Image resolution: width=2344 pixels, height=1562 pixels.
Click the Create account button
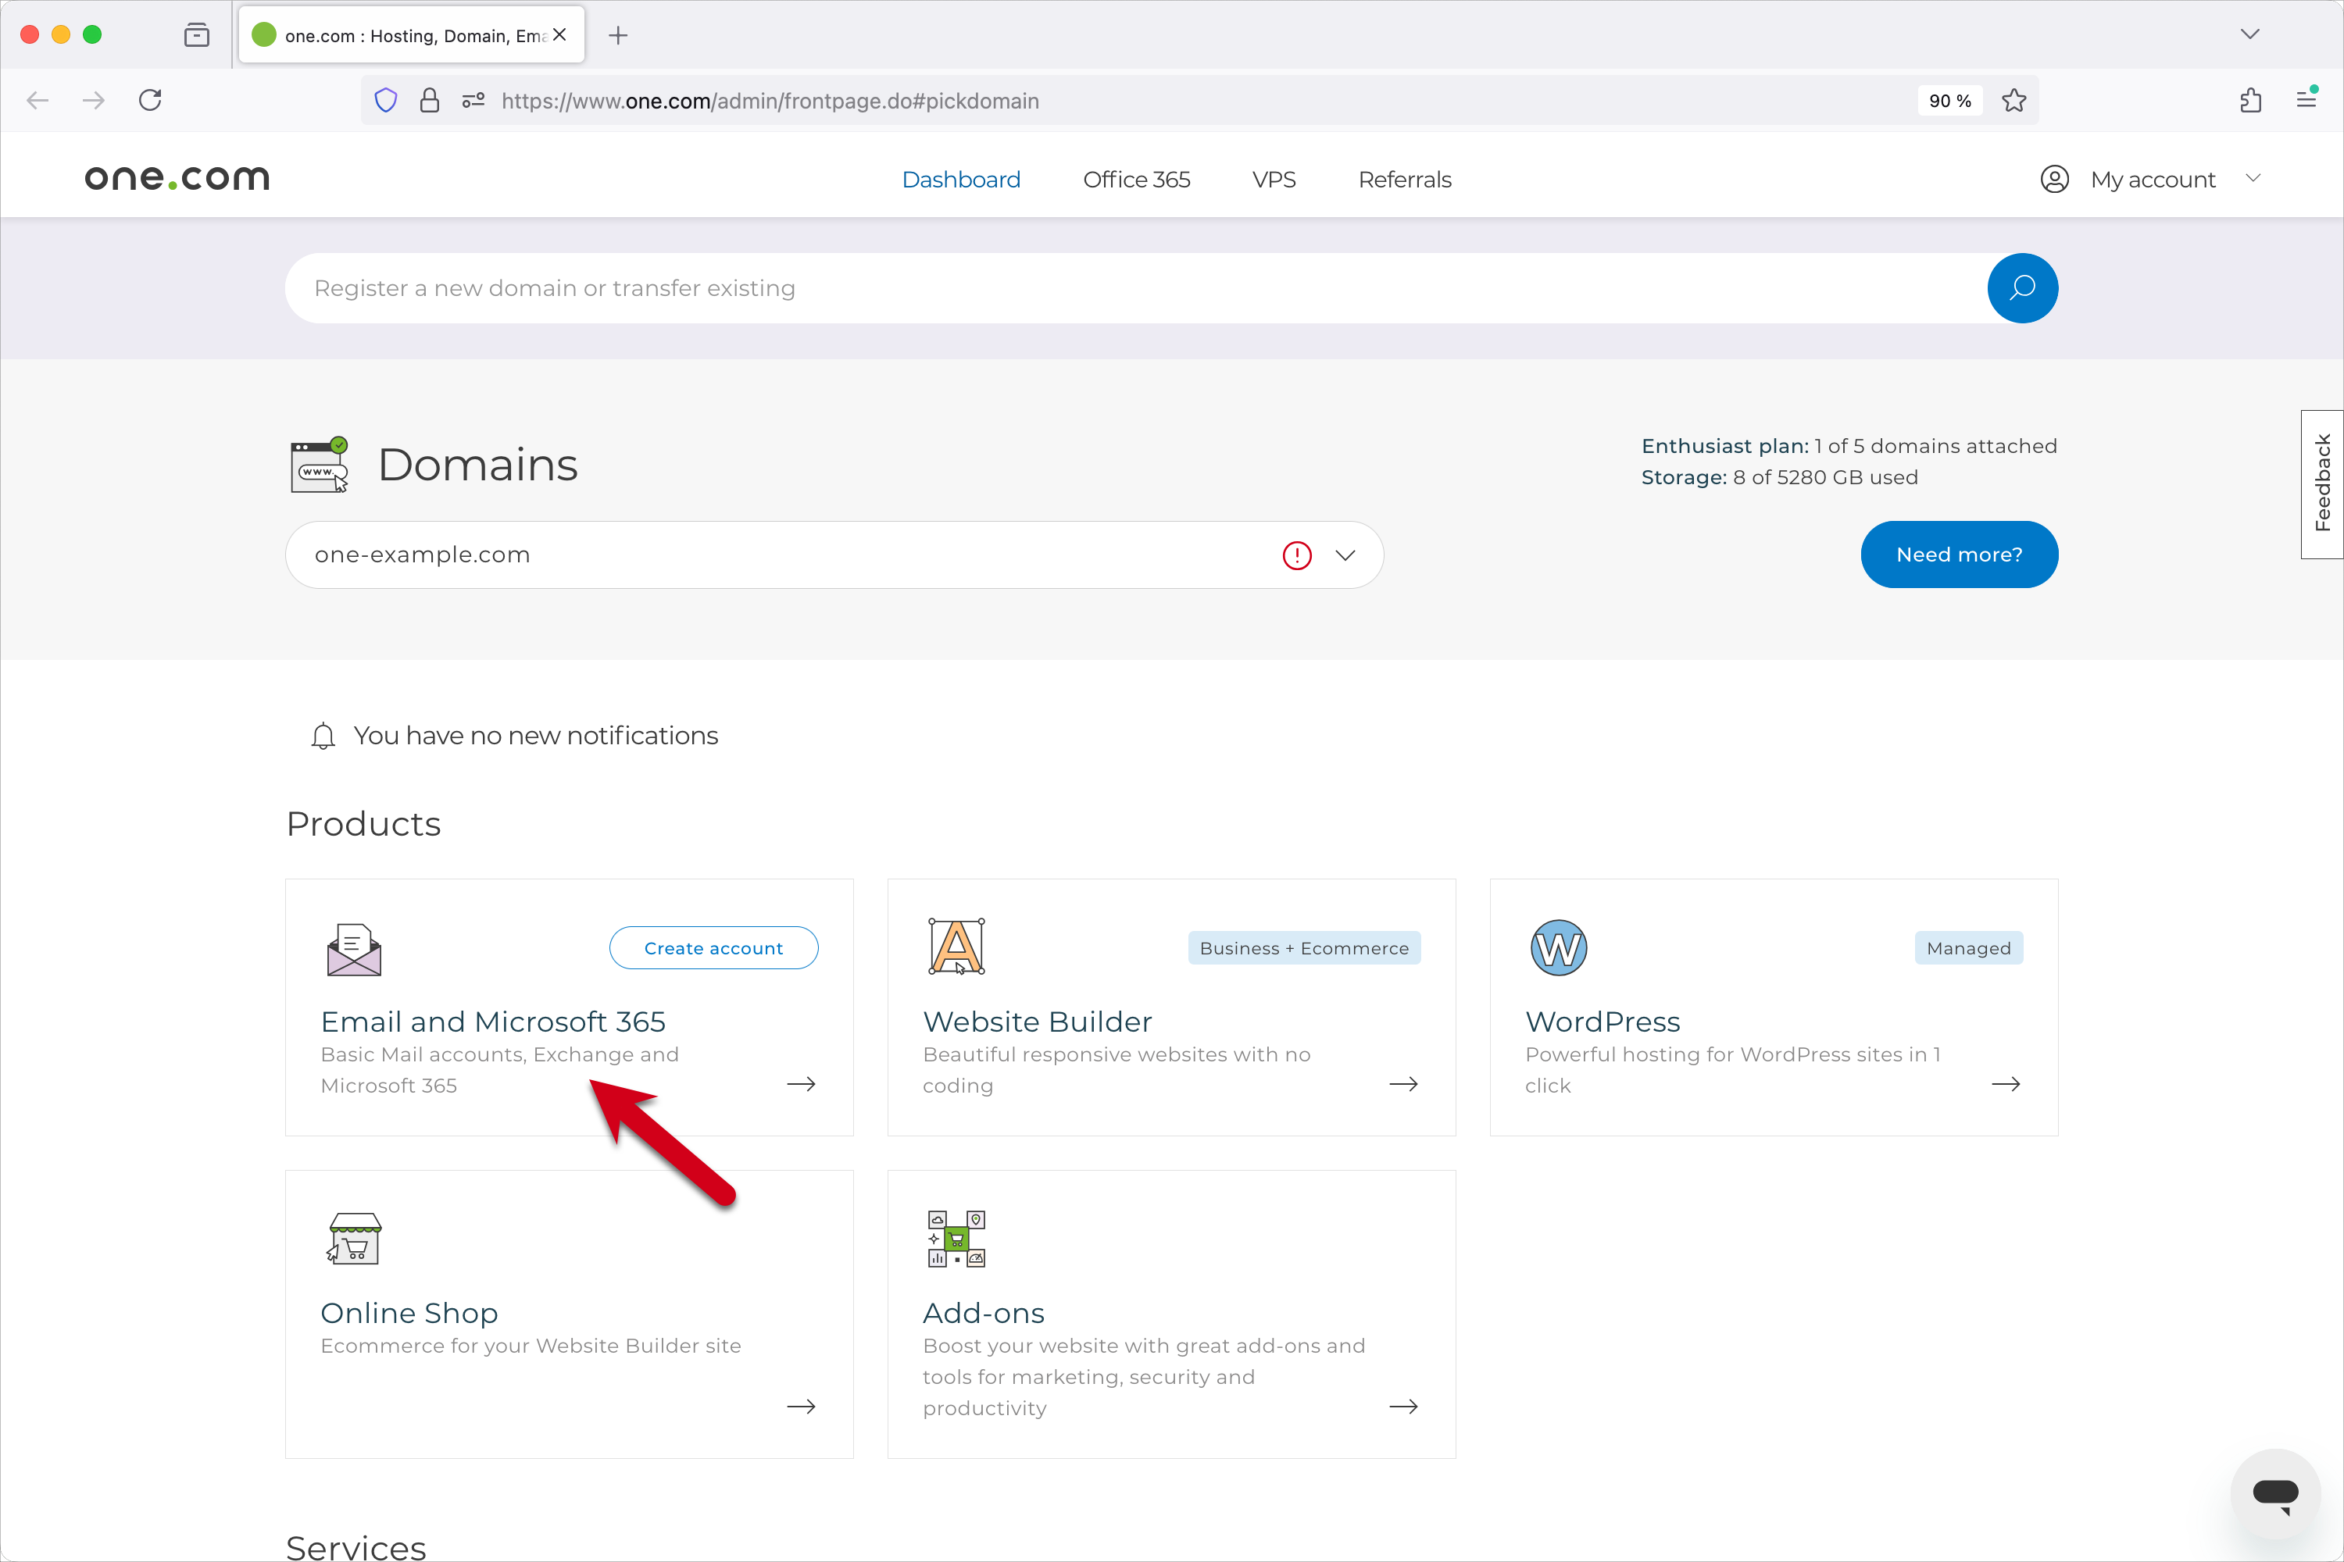tap(713, 948)
